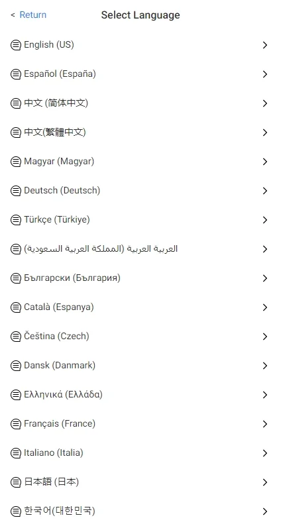Go back using the Return link

point(32,15)
